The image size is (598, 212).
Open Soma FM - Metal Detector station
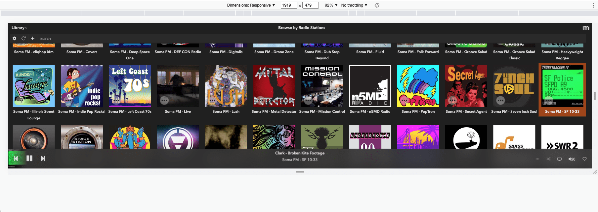pyautogui.click(x=274, y=86)
